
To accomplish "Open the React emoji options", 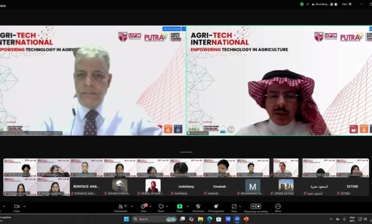I will [x=161, y=208].
